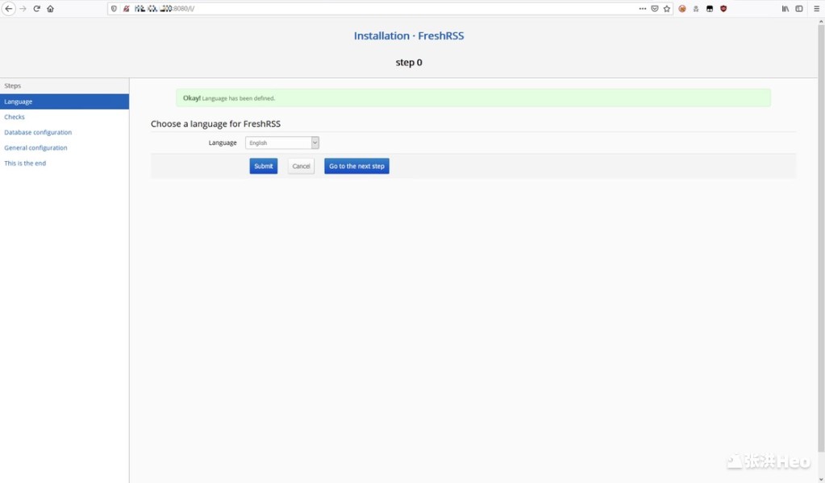Cancel the language selection

[301, 166]
